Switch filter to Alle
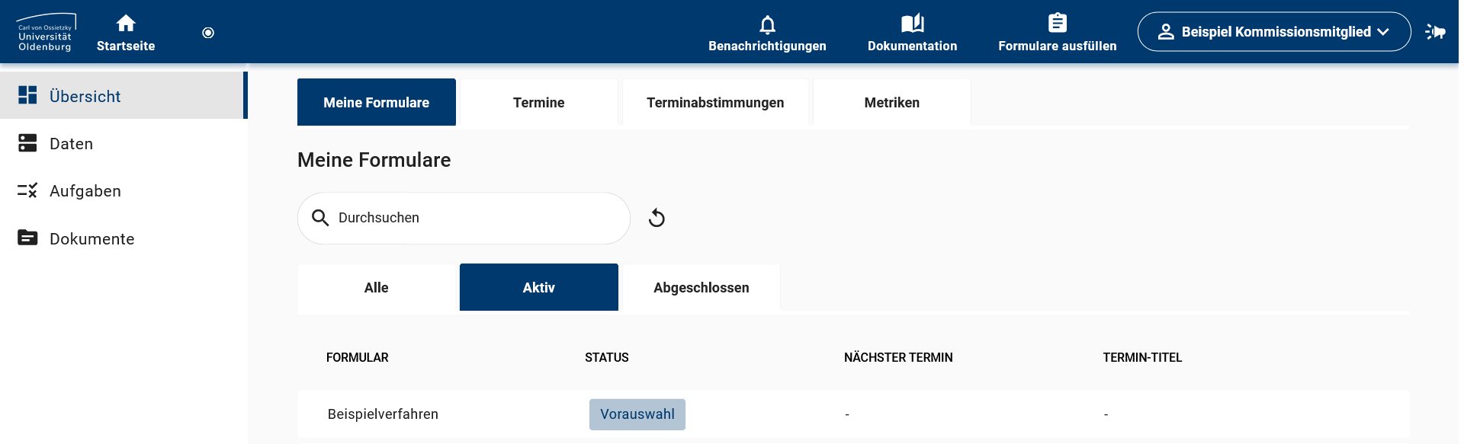The width and height of the screenshot is (1464, 444). (x=376, y=287)
